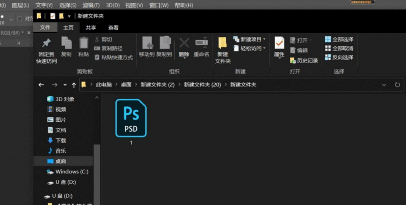Open Photoshop Select (选择) menu
The width and height of the screenshot is (406, 205).
point(67,5)
